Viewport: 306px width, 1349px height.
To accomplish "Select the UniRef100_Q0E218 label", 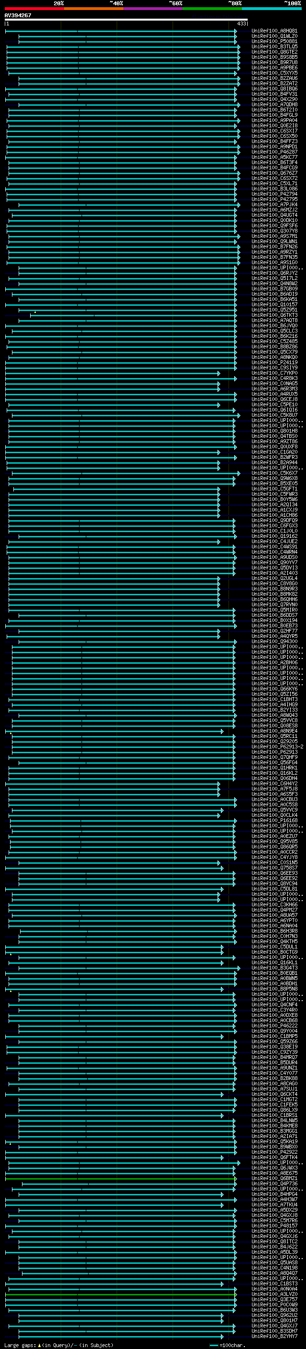I will click(274, 126).
